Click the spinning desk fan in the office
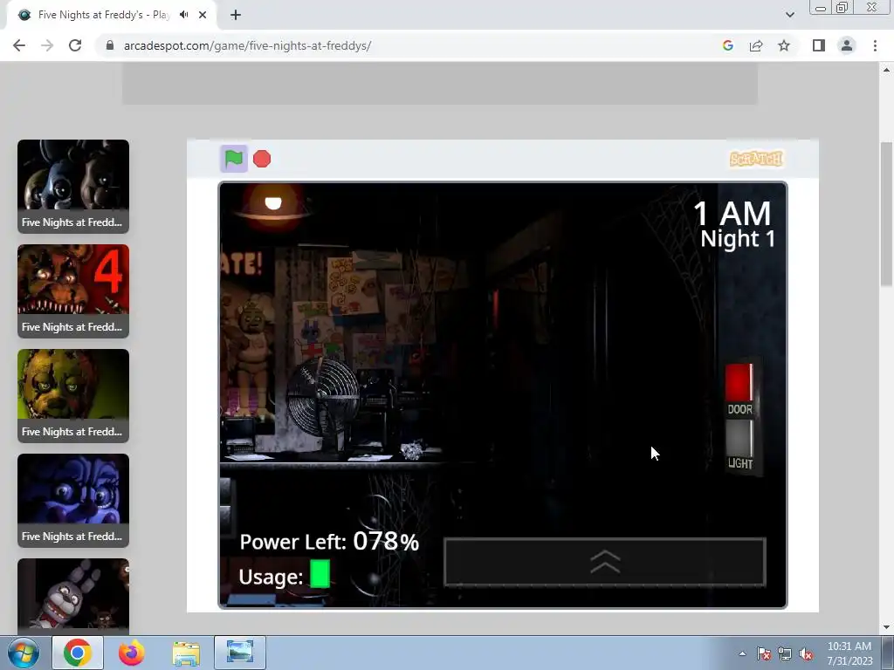This screenshot has height=670, width=894. click(x=323, y=397)
